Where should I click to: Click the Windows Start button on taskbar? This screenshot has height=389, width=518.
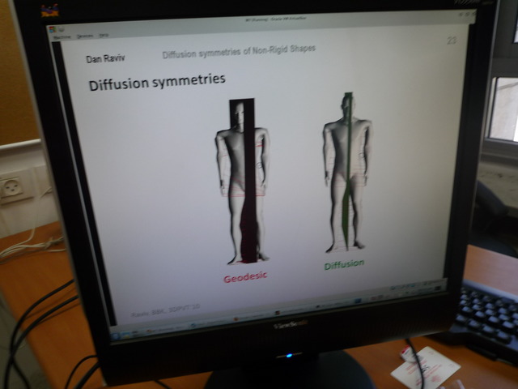click(x=117, y=334)
